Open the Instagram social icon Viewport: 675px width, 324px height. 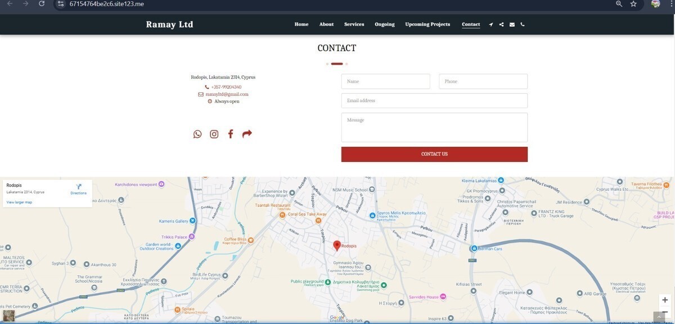[214, 134]
